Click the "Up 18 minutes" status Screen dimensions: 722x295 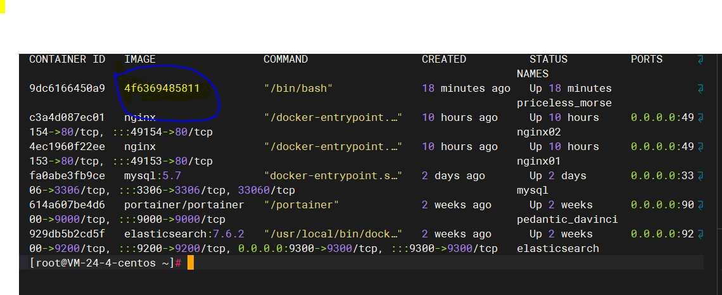[x=571, y=89]
